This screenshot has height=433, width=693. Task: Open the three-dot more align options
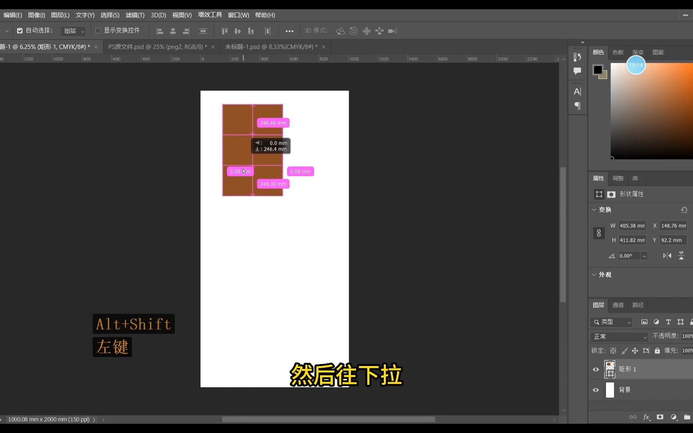(289, 31)
